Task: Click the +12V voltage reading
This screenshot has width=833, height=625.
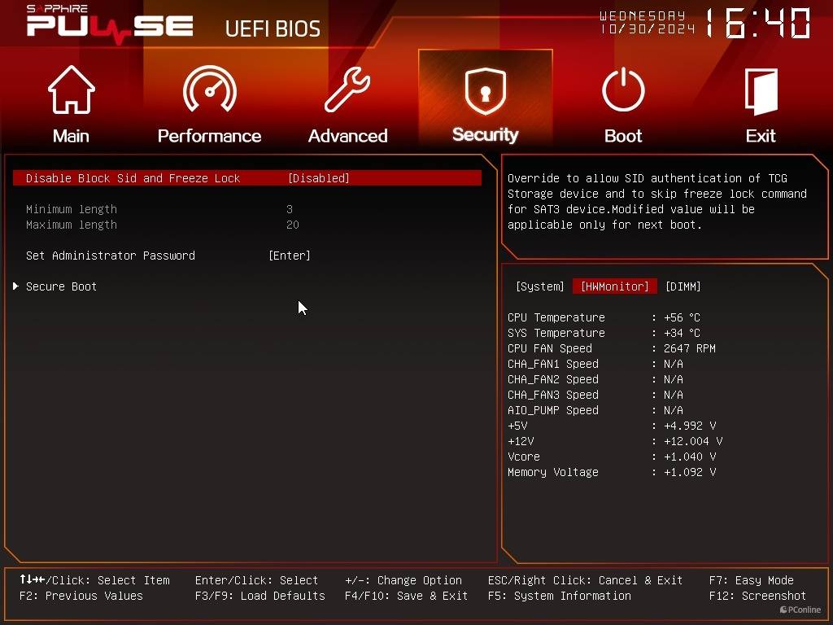Action: coord(693,441)
